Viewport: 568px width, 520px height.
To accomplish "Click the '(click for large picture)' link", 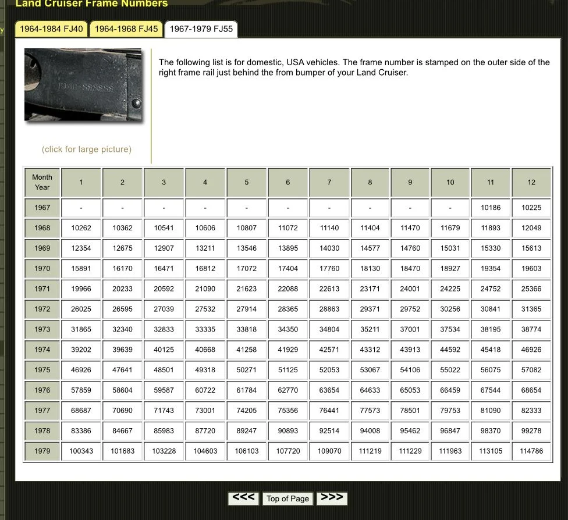I will (x=87, y=149).
